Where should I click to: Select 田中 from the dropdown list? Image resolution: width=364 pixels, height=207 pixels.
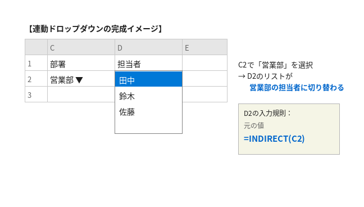point(148,79)
